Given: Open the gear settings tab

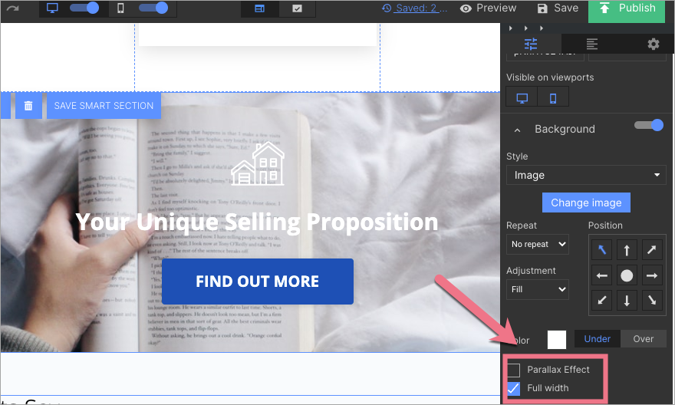Looking at the screenshot, I should tap(653, 44).
